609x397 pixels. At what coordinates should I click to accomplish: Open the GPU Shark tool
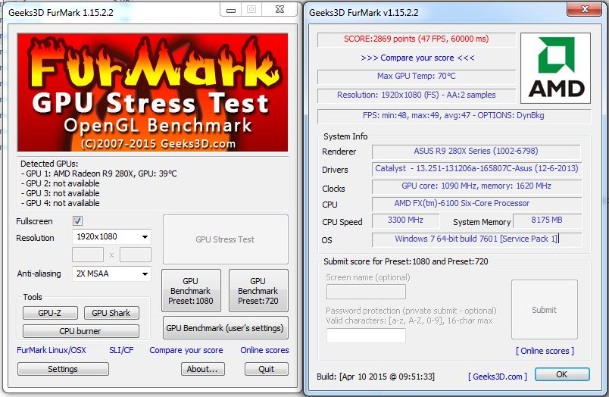[x=111, y=313]
